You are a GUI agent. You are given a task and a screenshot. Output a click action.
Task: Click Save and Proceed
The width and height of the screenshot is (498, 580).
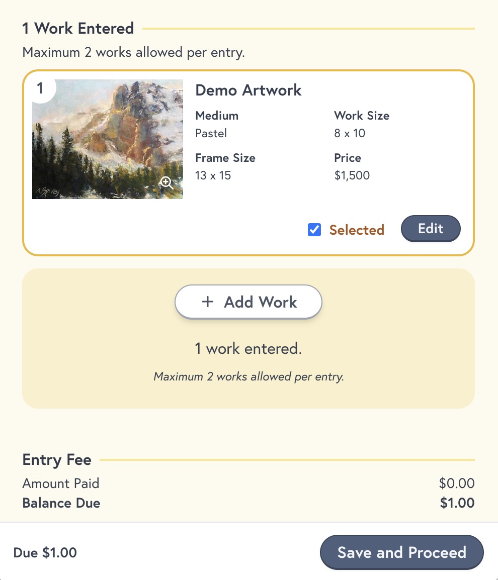click(402, 552)
